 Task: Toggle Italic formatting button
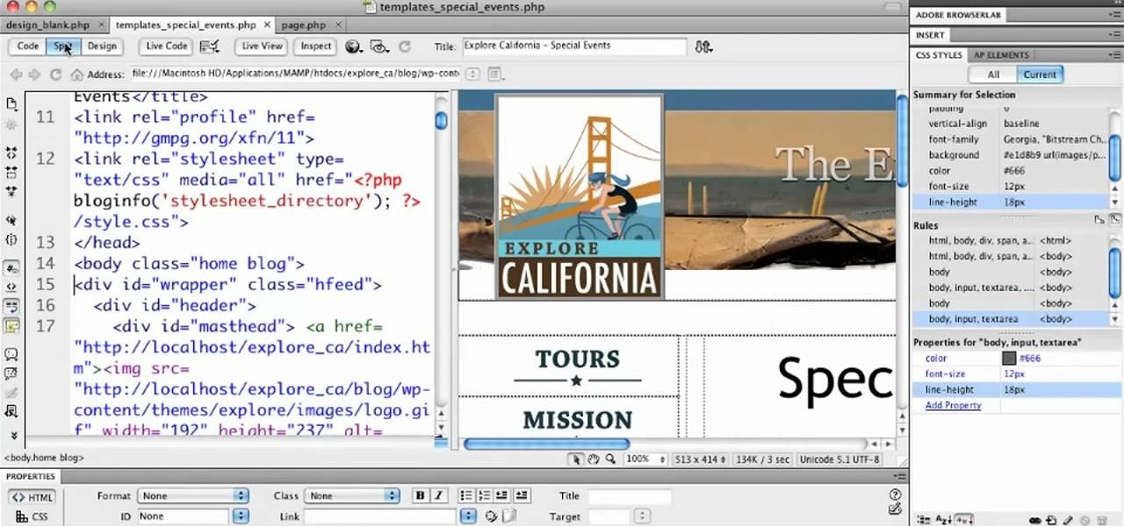(x=438, y=495)
